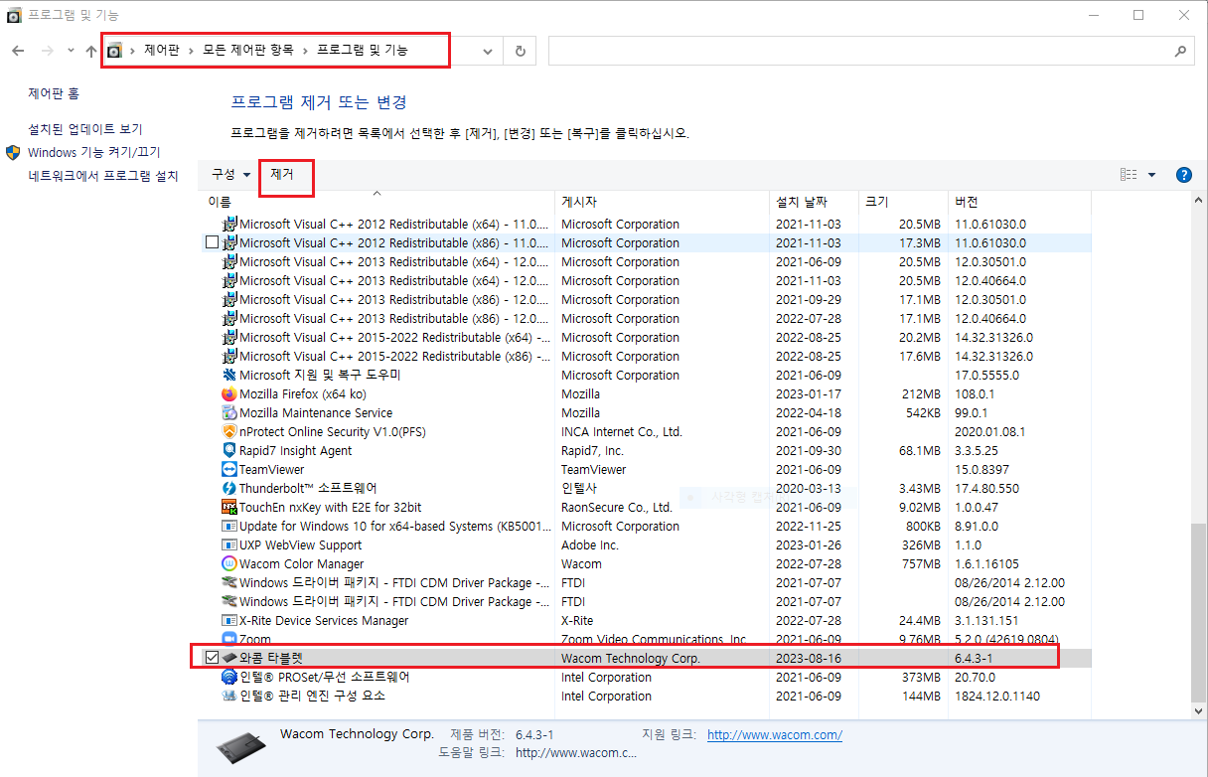Click the 757MB size cell
1208x777 pixels.
tap(919, 563)
